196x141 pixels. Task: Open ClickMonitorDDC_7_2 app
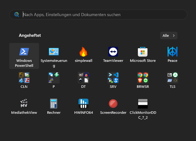click(x=143, y=109)
